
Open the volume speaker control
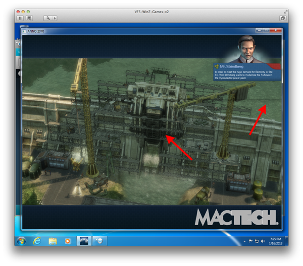[263, 241]
